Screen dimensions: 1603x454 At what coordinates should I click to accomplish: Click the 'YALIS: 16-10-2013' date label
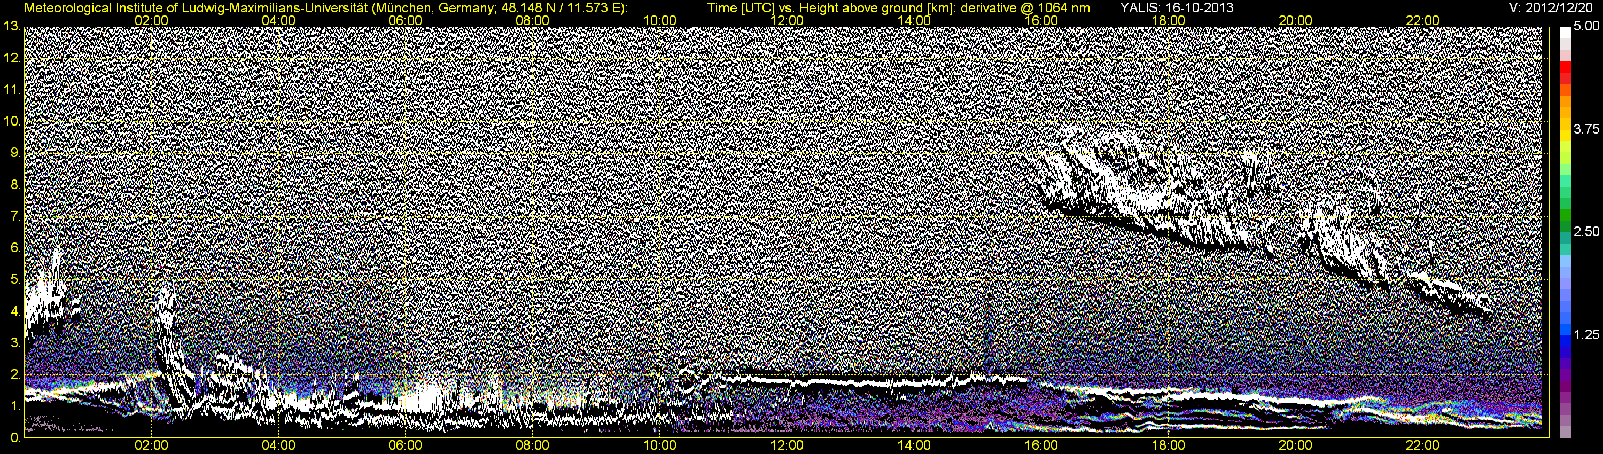click(1177, 8)
